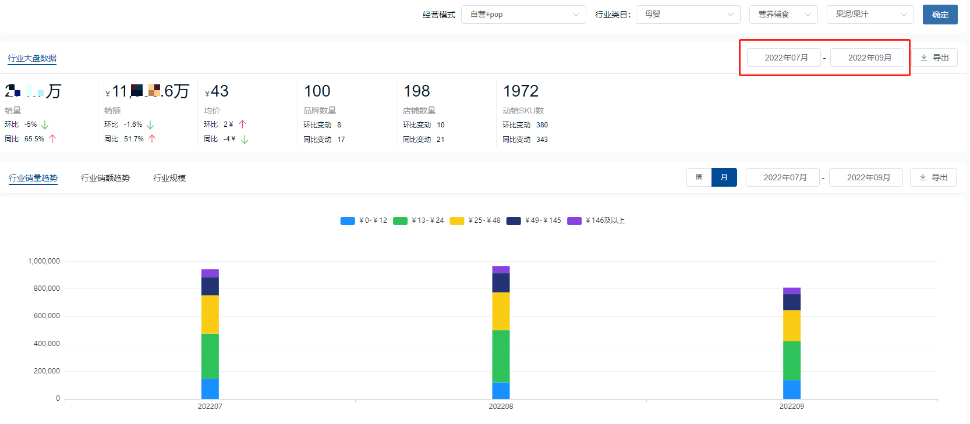Screen dimensions: 970x424
Task: Click the top start date 2022年07月 field
Action: click(784, 58)
